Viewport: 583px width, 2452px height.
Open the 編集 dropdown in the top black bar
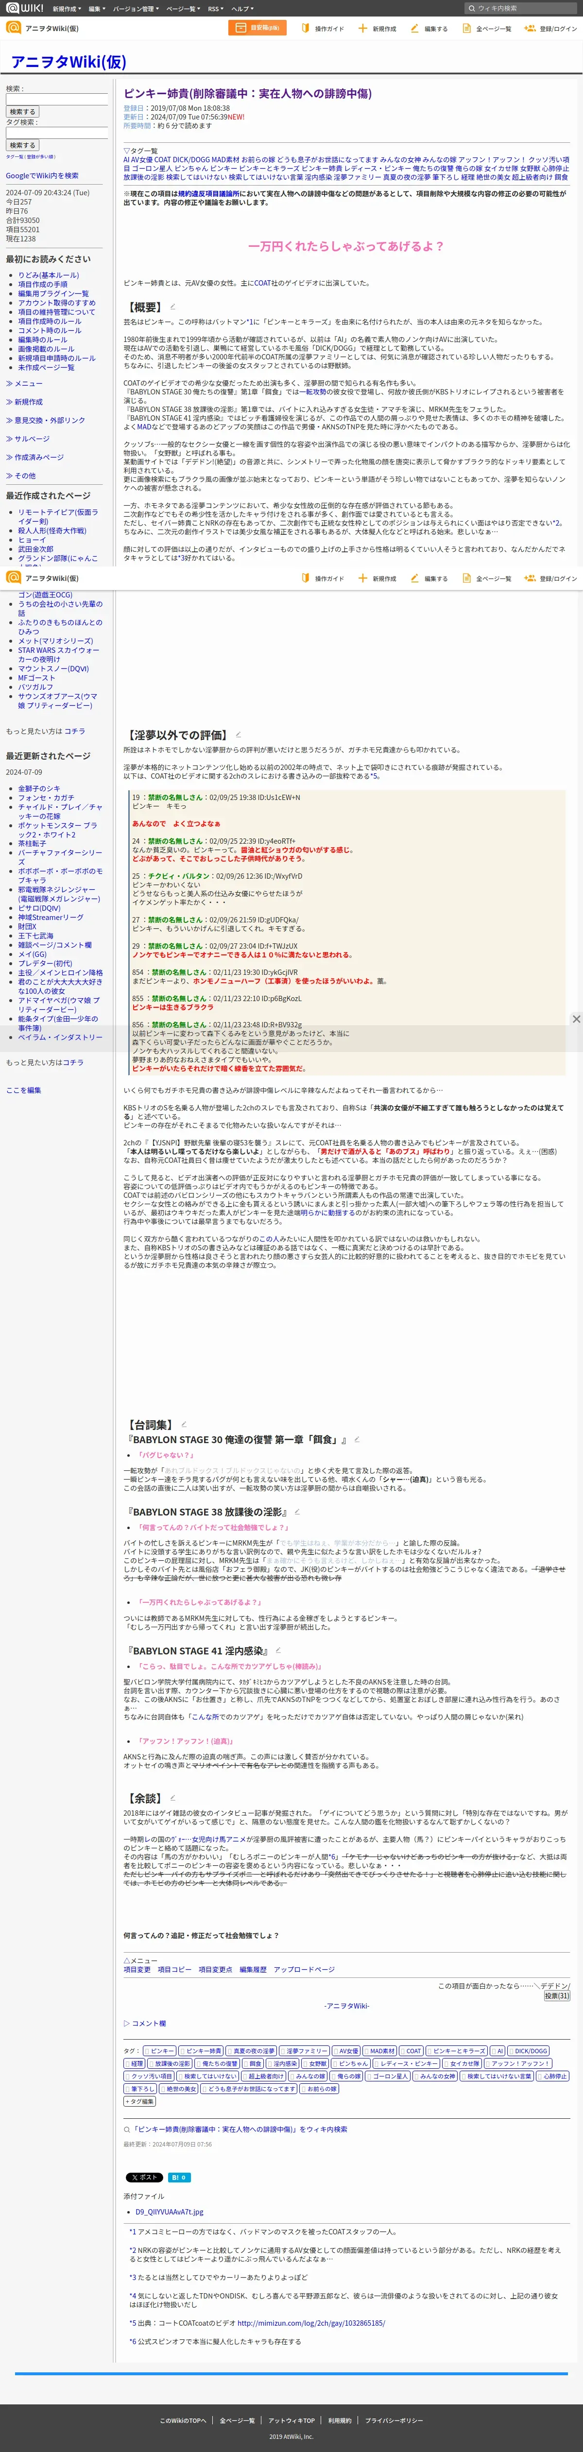tap(96, 9)
